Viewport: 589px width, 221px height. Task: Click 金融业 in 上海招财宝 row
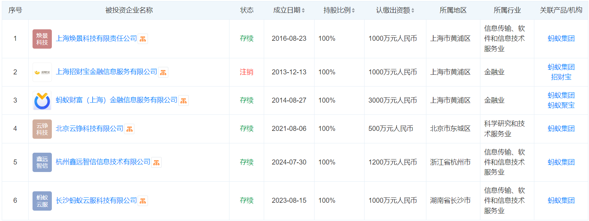(494, 72)
